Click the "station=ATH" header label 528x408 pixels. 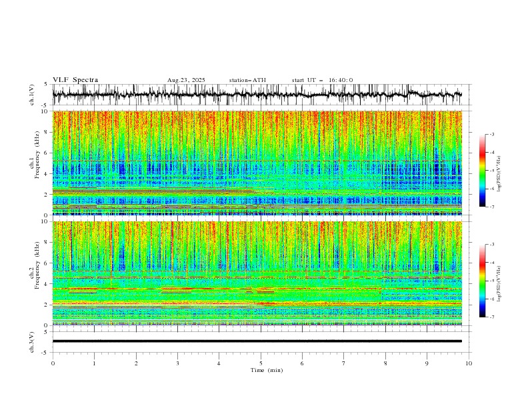(x=247, y=80)
